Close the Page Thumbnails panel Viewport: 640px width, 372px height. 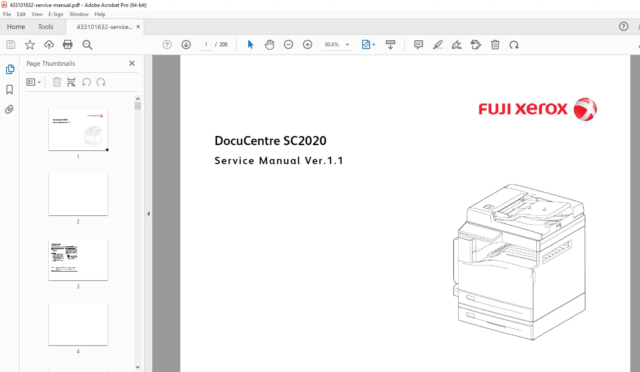coord(132,63)
